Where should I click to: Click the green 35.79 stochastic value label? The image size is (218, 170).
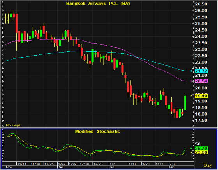(201, 148)
